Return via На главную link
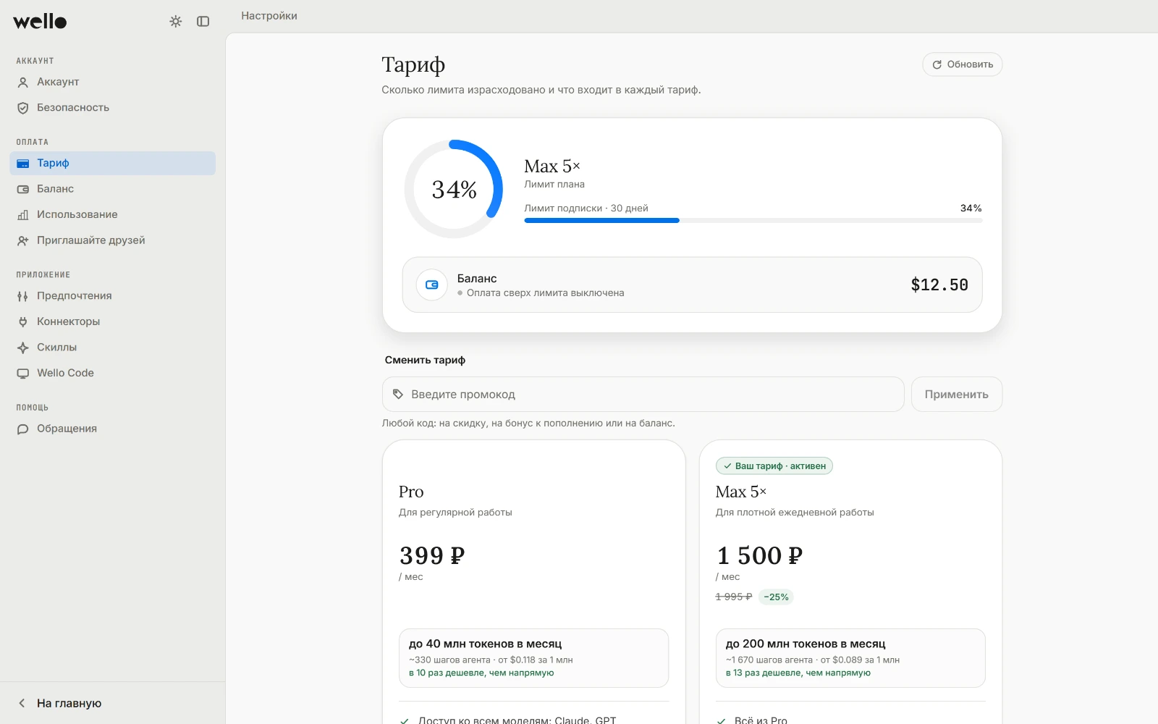Viewport: 1158px width, 724px height. [x=69, y=703]
